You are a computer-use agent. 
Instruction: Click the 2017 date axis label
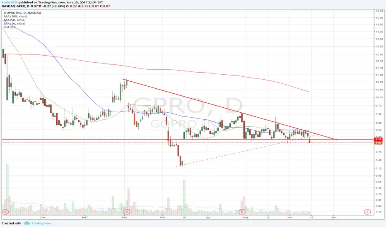tap(84, 218)
